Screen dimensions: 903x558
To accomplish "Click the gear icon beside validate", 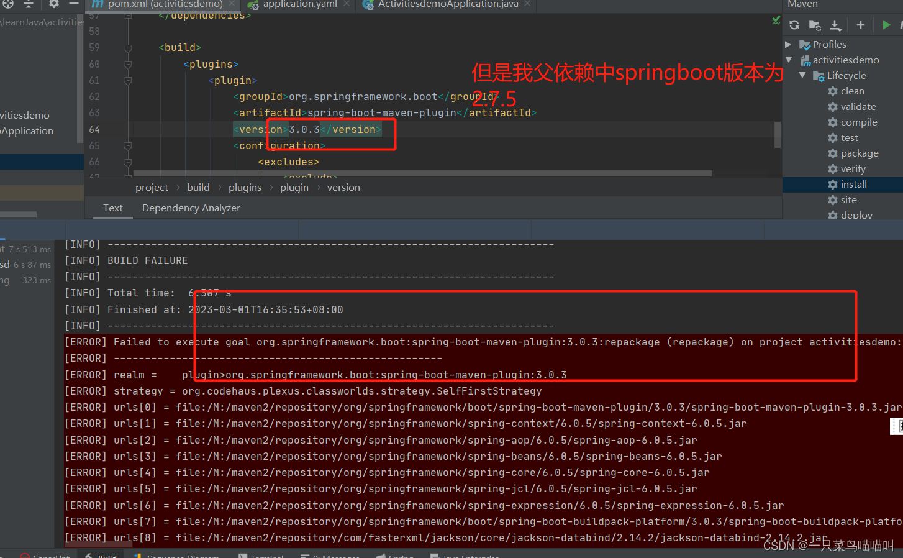I will coord(833,107).
